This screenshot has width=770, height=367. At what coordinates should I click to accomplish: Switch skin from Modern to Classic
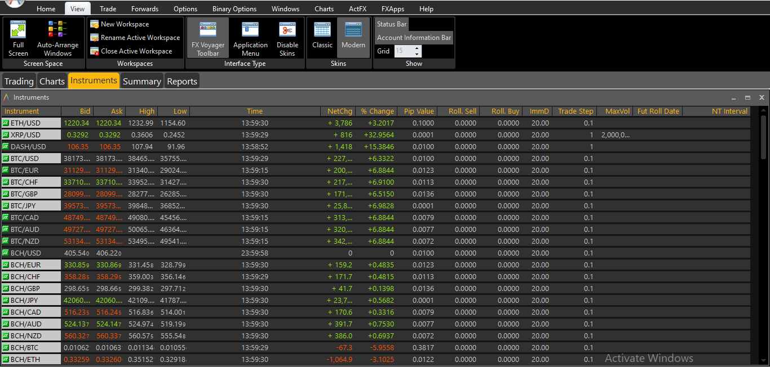point(322,38)
